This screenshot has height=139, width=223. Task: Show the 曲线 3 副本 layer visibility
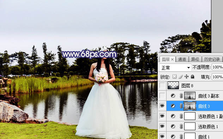162,96
